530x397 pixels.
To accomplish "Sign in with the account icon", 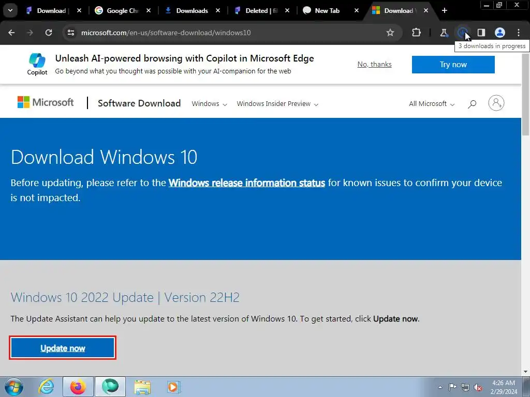I will tap(496, 103).
